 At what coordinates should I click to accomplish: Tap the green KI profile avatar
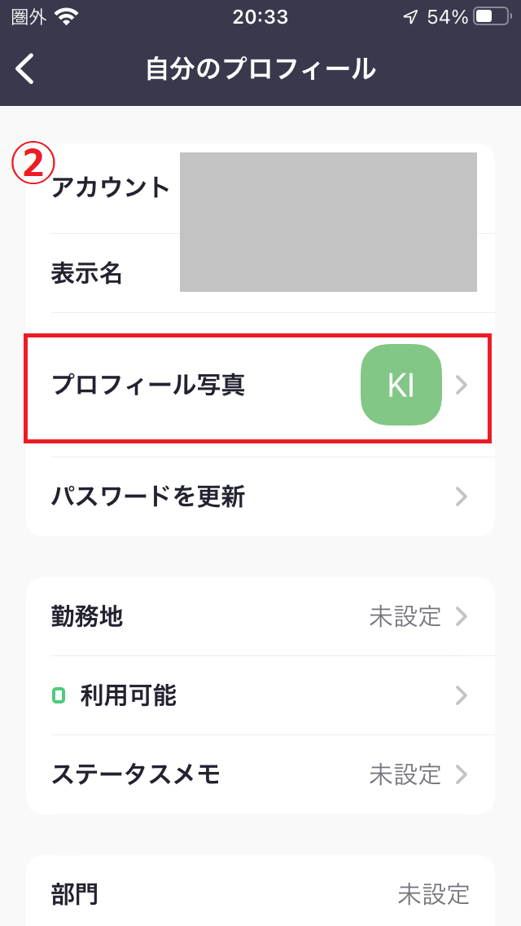click(x=401, y=385)
